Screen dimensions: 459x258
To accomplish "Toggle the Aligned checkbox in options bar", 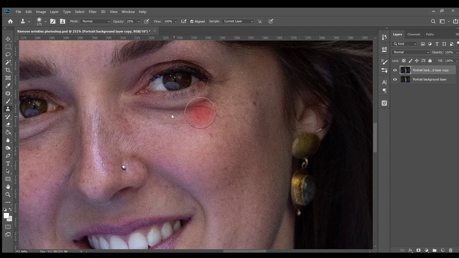I will (x=192, y=21).
